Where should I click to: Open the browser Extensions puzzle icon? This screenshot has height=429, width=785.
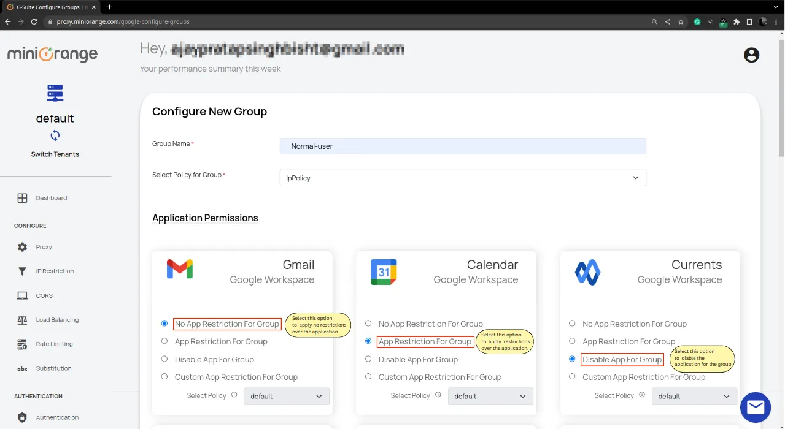[737, 21]
